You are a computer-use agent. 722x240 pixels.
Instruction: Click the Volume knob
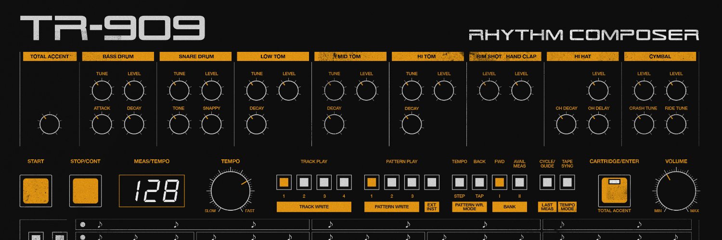point(676,191)
